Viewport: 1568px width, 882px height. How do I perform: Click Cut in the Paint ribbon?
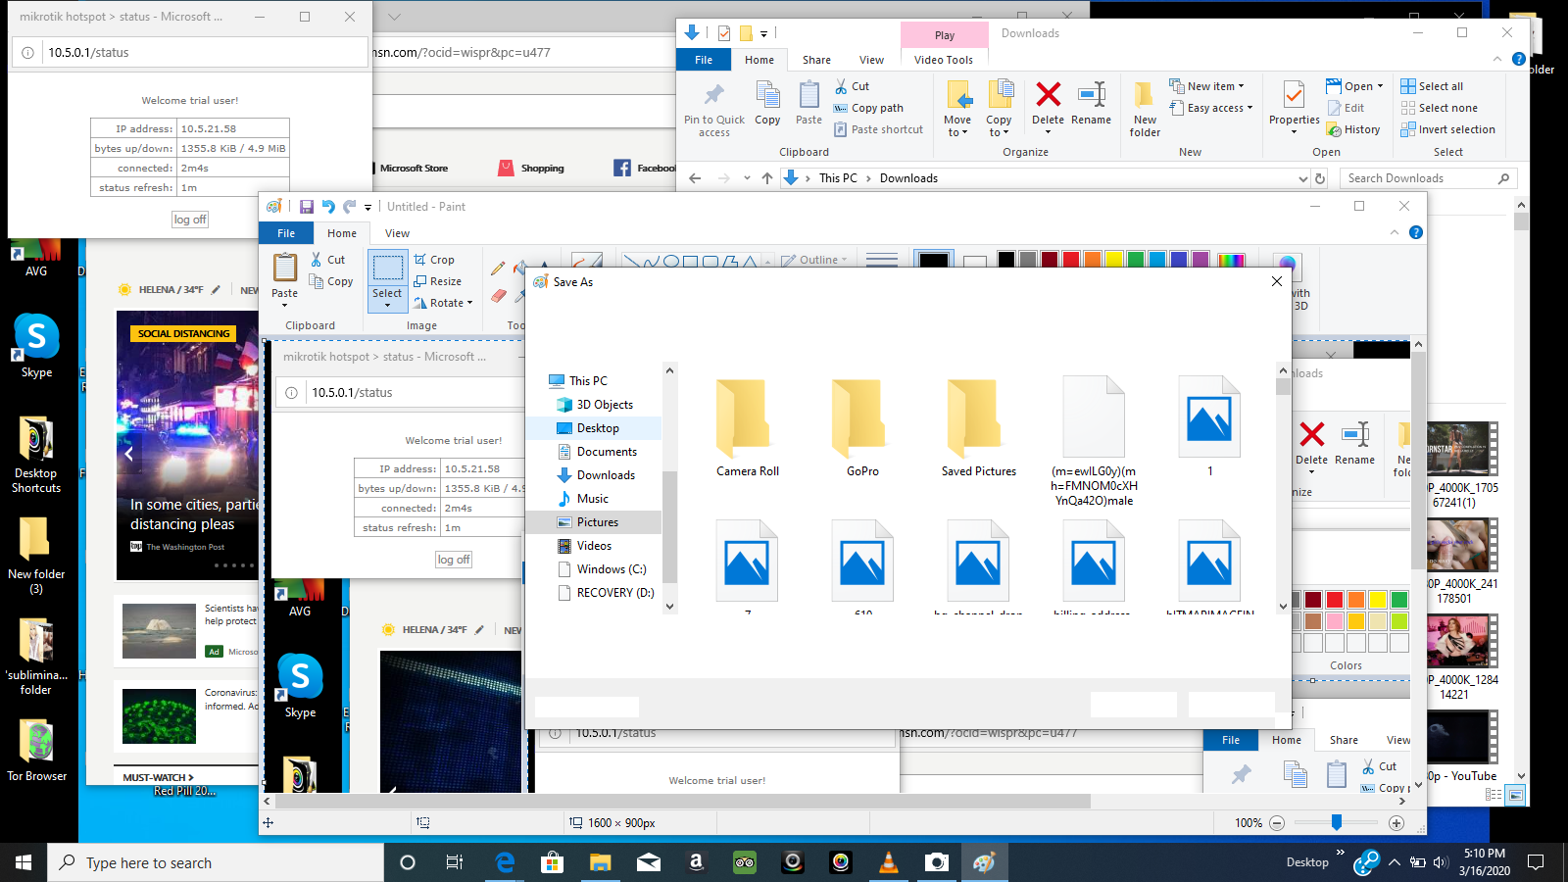click(x=328, y=260)
